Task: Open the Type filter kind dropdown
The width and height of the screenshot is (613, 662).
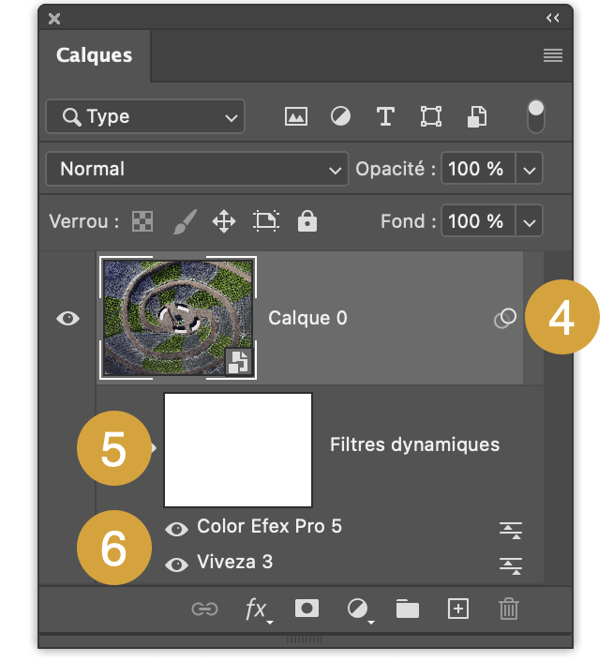Action: [145, 116]
